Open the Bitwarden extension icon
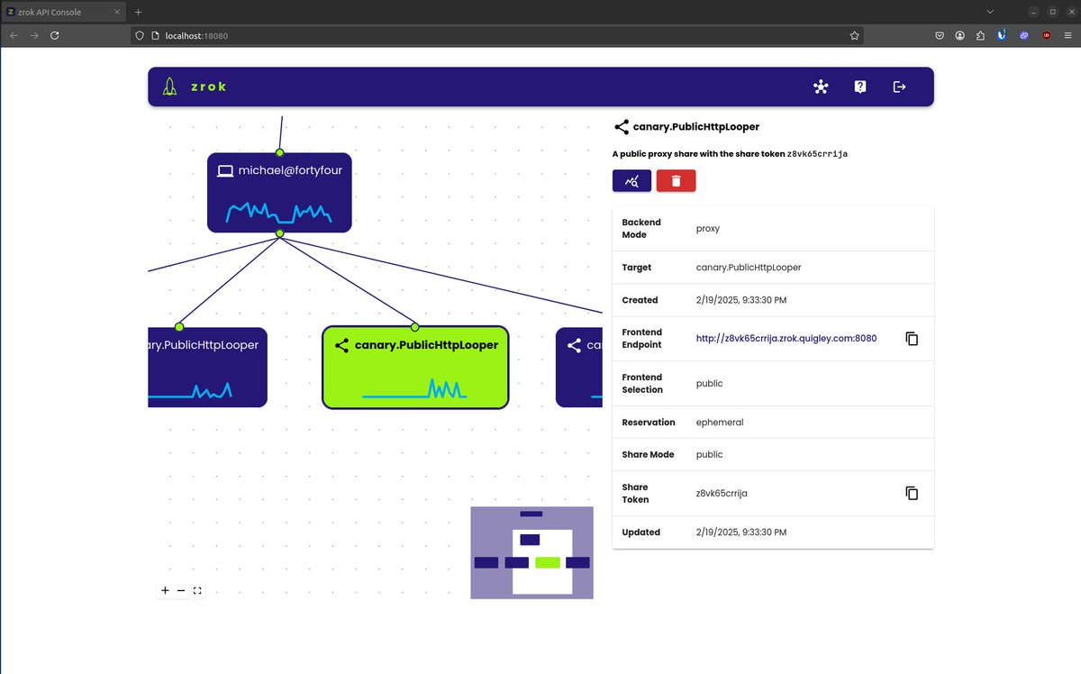 (1002, 35)
